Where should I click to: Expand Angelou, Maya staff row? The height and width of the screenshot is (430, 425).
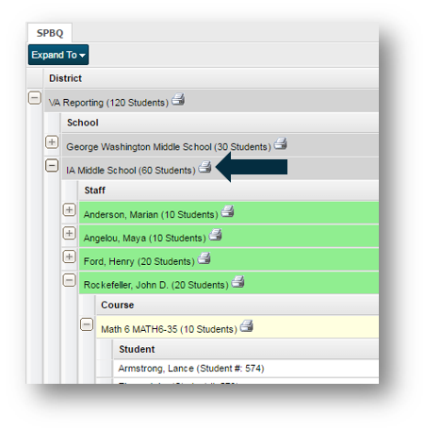pyautogui.click(x=69, y=233)
